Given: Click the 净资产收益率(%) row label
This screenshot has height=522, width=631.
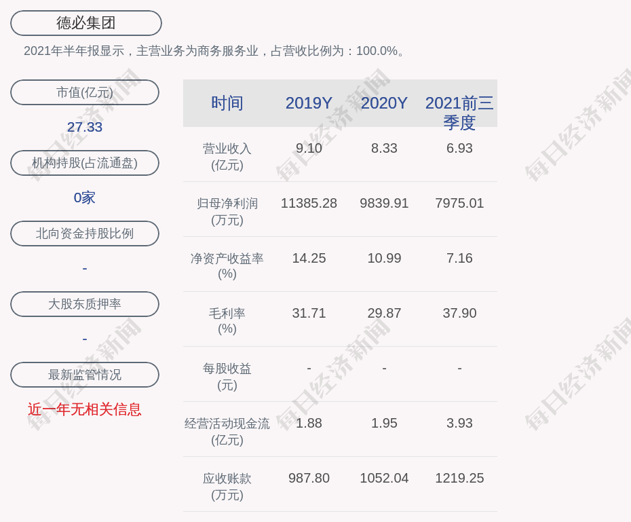Looking at the screenshot, I should coord(227,266).
